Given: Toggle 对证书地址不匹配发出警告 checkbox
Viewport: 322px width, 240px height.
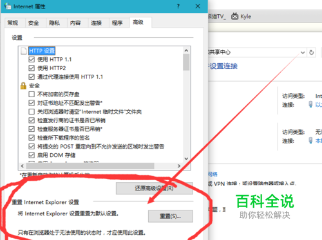Looking at the screenshot, I should pyautogui.click(x=32, y=103).
